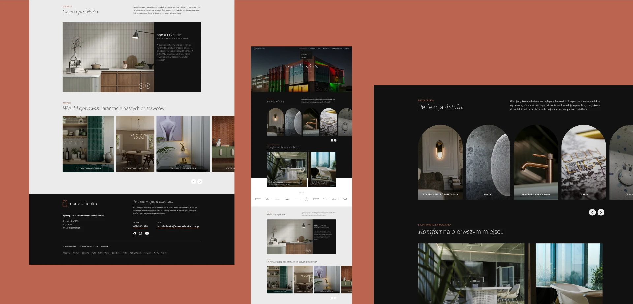Select the Tapety arch card in right mockup
Screen dimensions: 633x304
pos(584,162)
